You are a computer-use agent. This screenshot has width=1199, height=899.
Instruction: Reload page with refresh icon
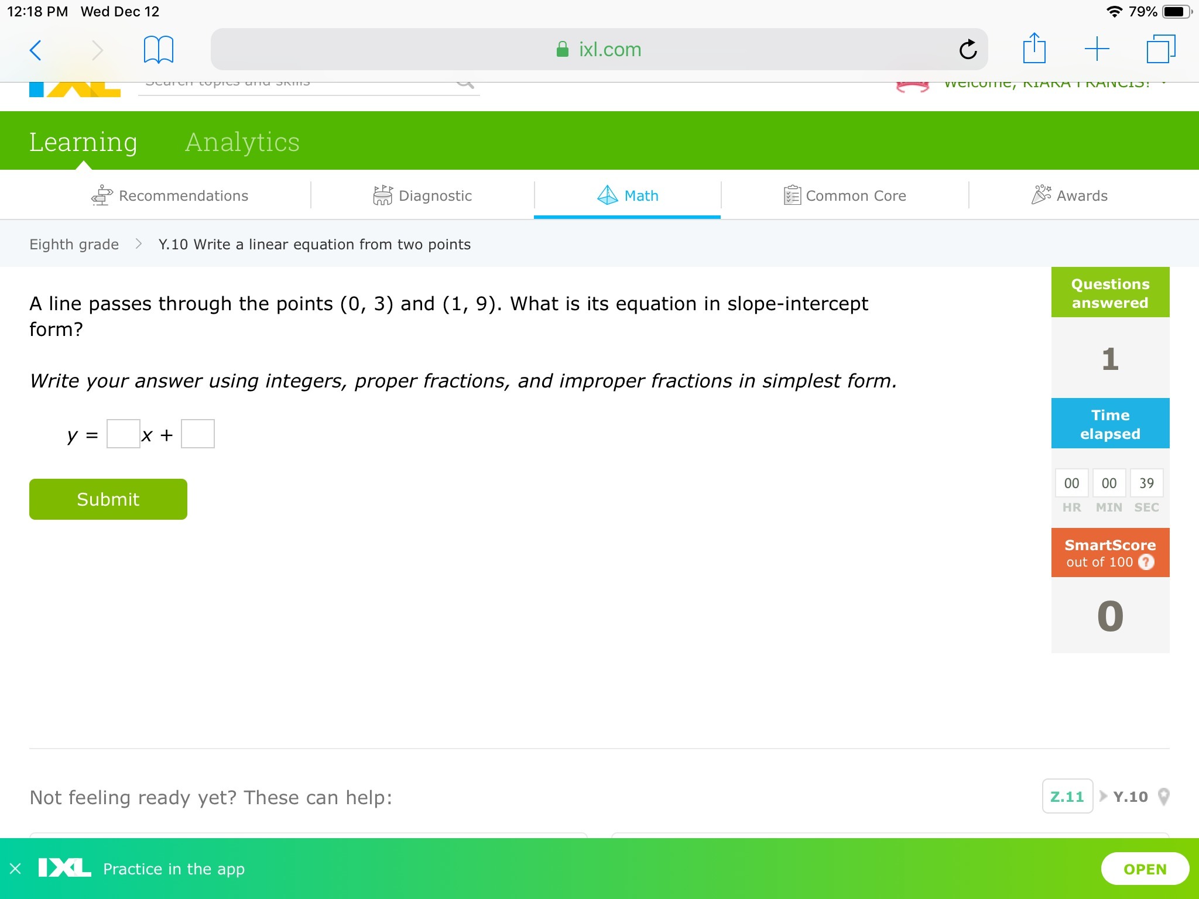968,50
